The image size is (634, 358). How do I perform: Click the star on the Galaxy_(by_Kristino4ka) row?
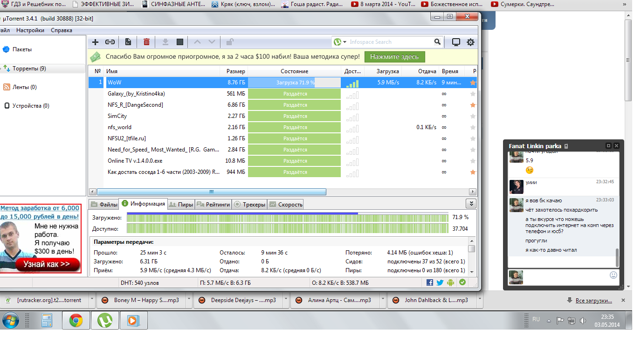(x=473, y=94)
